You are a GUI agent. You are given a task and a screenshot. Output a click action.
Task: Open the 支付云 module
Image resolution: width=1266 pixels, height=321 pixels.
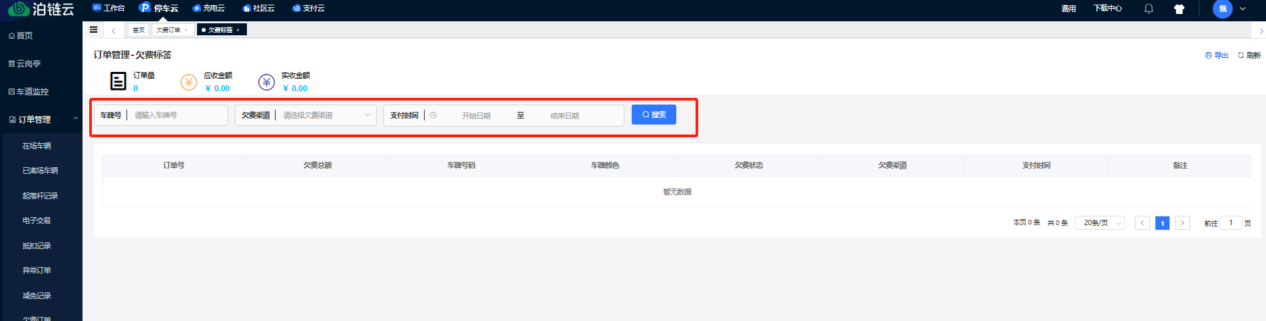point(308,8)
